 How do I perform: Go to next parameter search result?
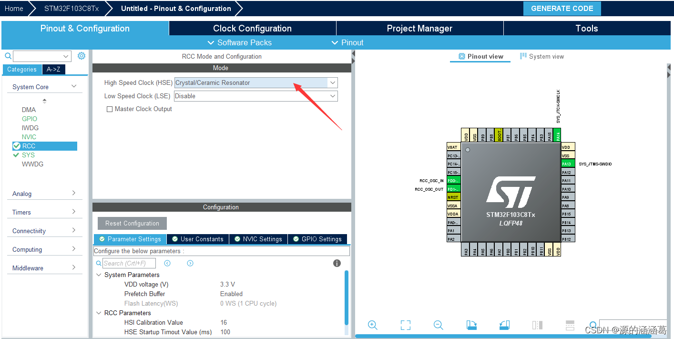190,263
